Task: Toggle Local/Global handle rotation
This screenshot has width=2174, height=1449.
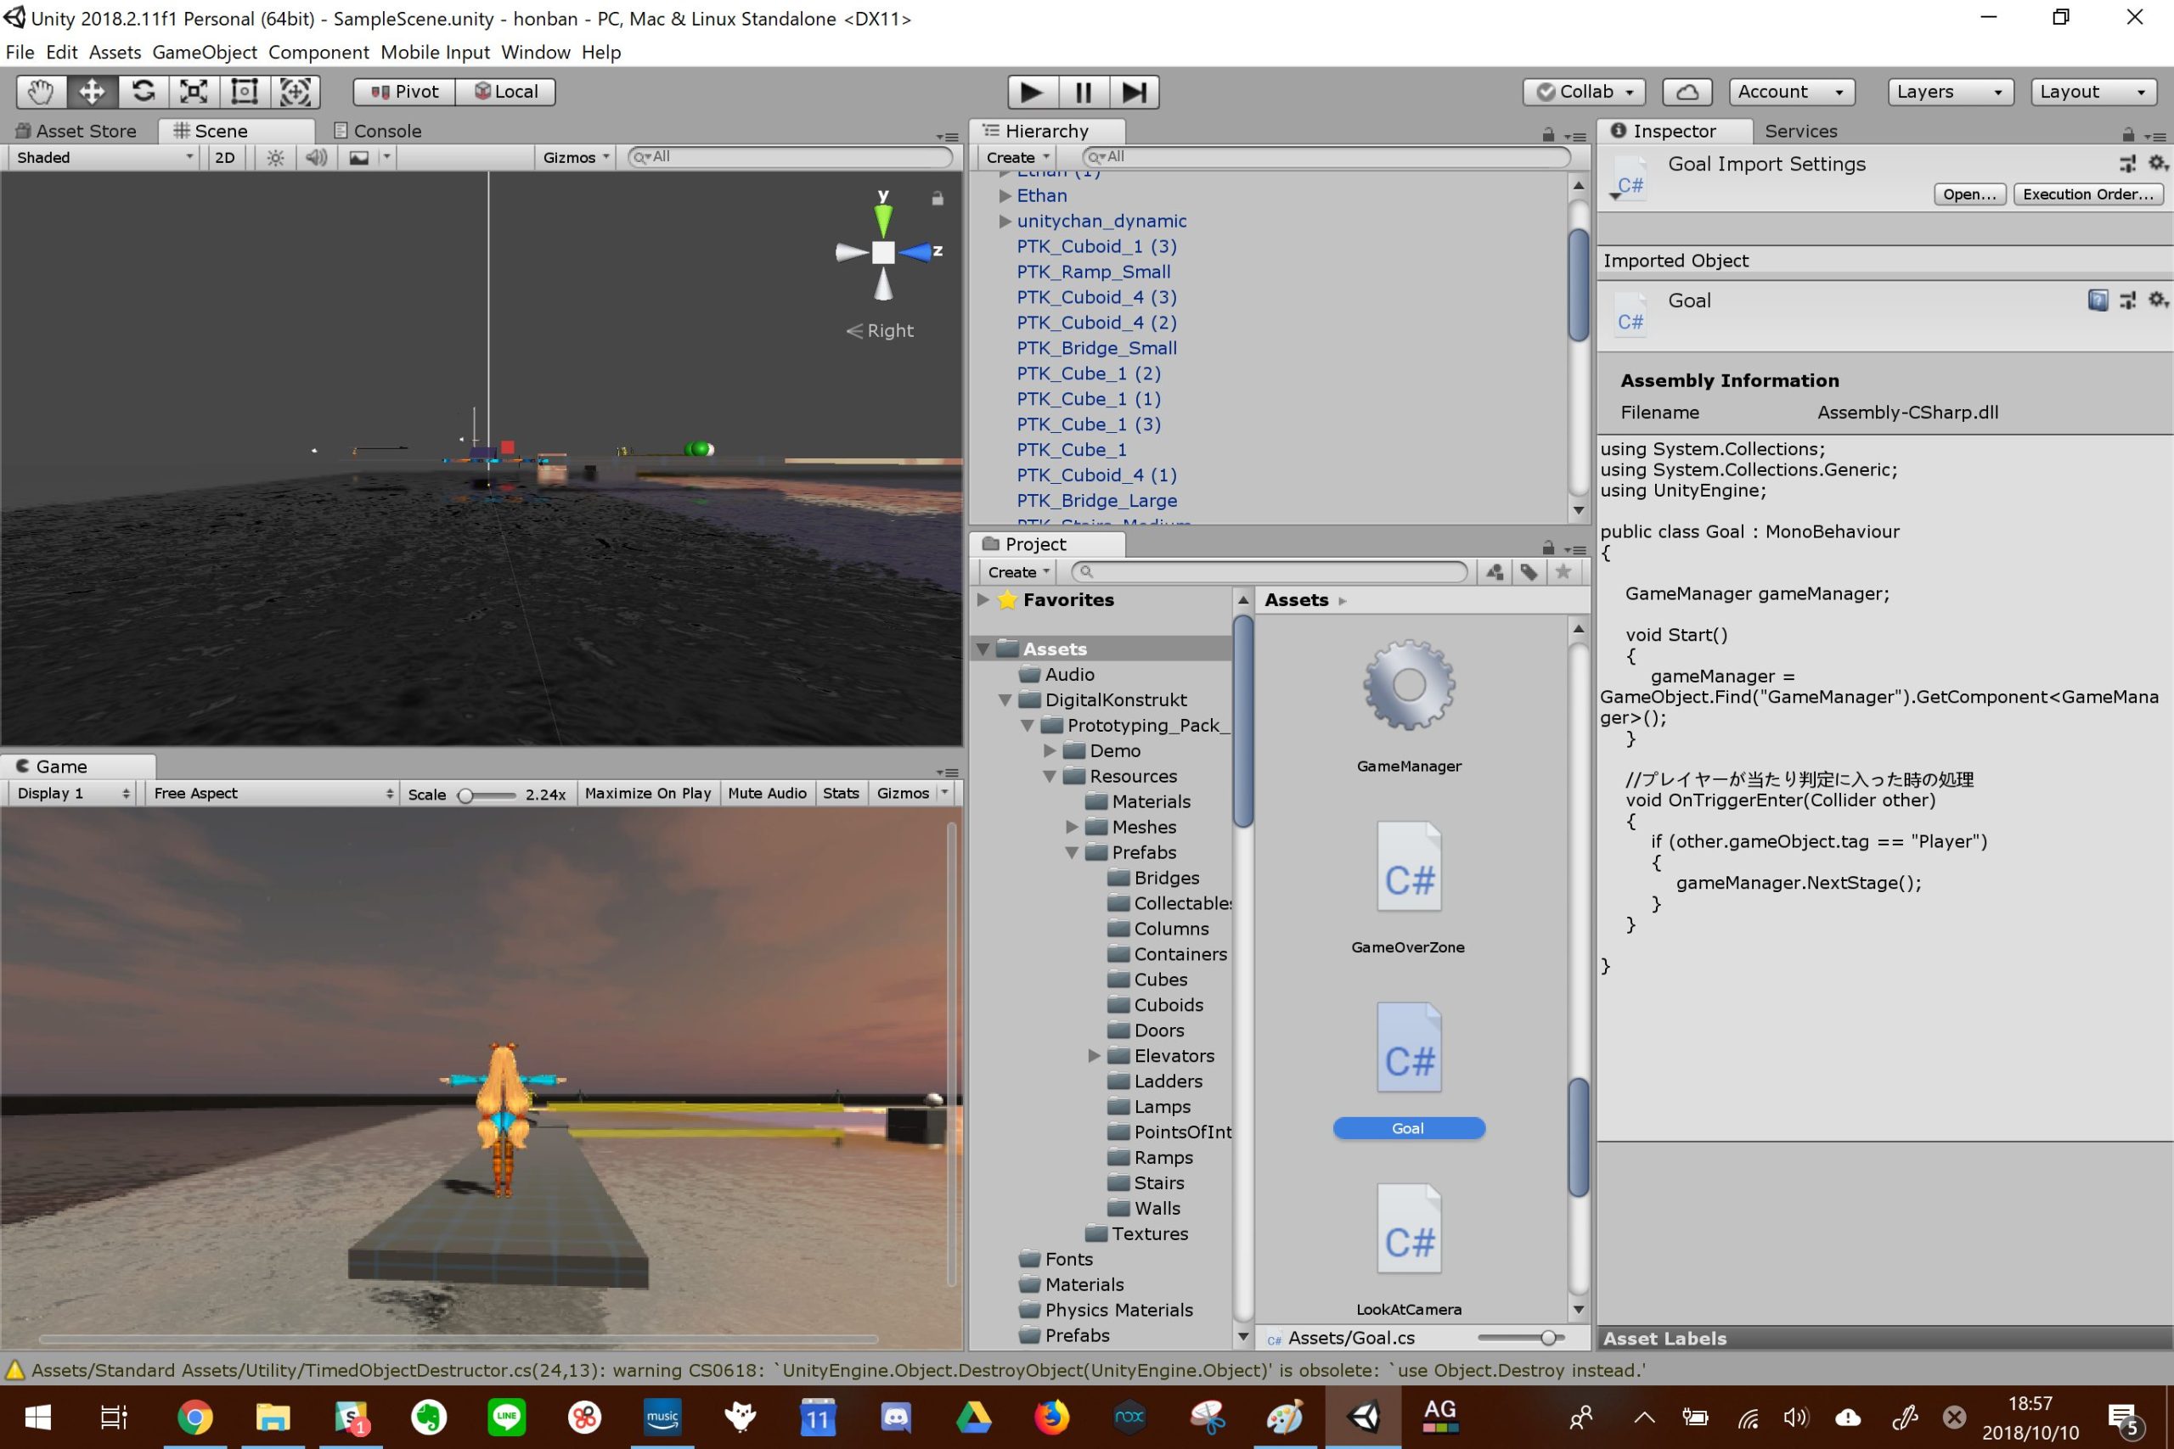Action: pos(505,92)
